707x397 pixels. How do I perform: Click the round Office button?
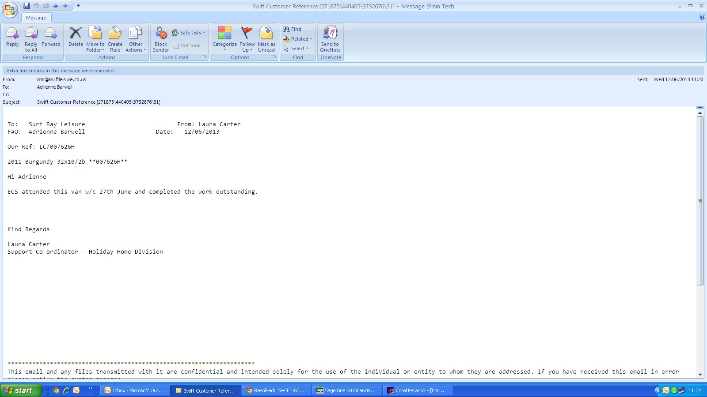(10, 9)
